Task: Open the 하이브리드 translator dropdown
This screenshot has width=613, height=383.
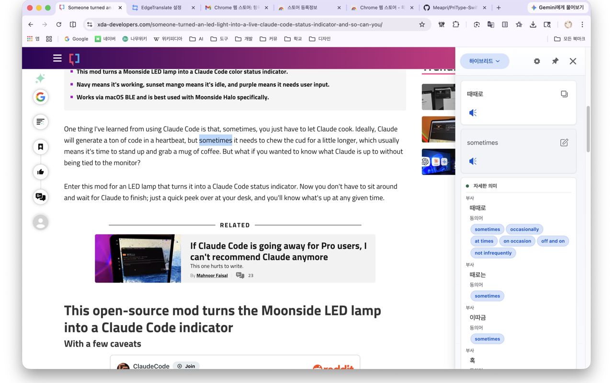Action: click(485, 61)
